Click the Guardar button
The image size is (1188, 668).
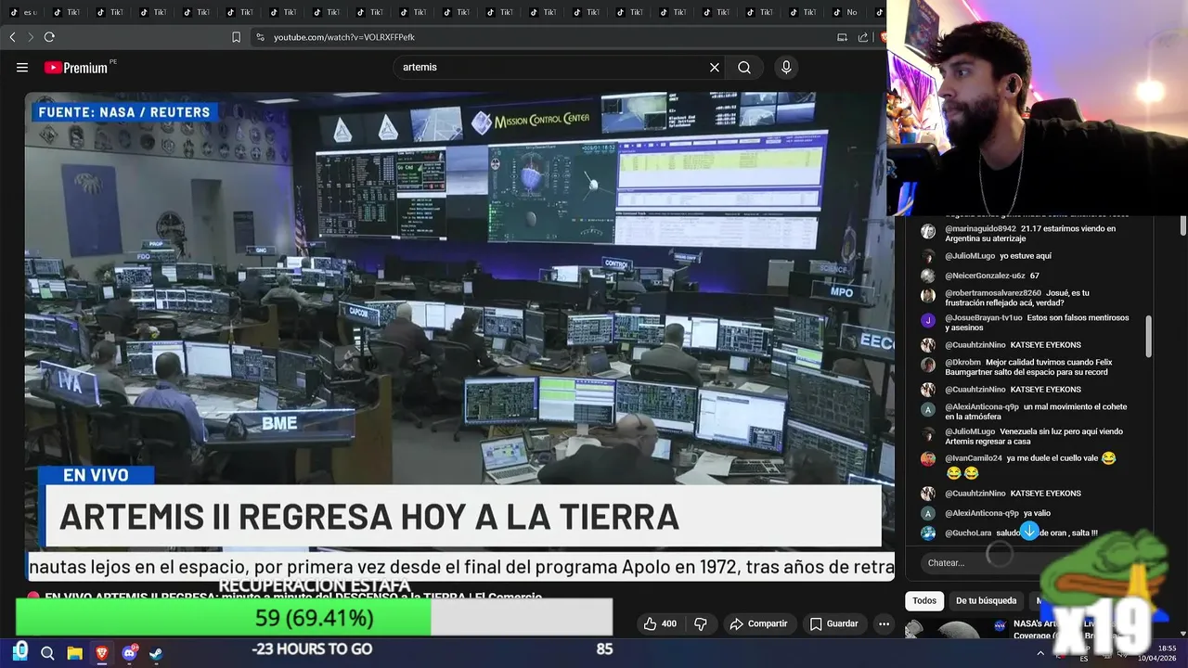tap(833, 623)
